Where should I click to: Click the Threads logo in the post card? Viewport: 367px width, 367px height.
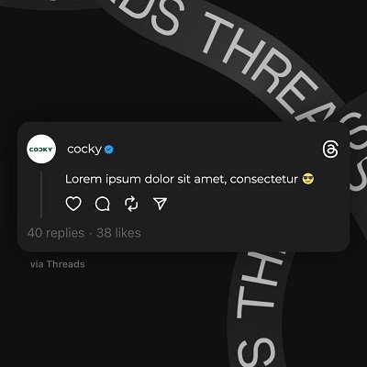(330, 150)
